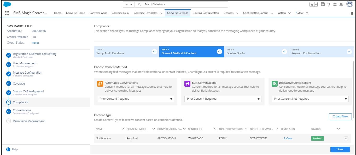Open the Help question mark icon in header
This screenshot has height=155, width=356.
pyautogui.click(x=329, y=4)
